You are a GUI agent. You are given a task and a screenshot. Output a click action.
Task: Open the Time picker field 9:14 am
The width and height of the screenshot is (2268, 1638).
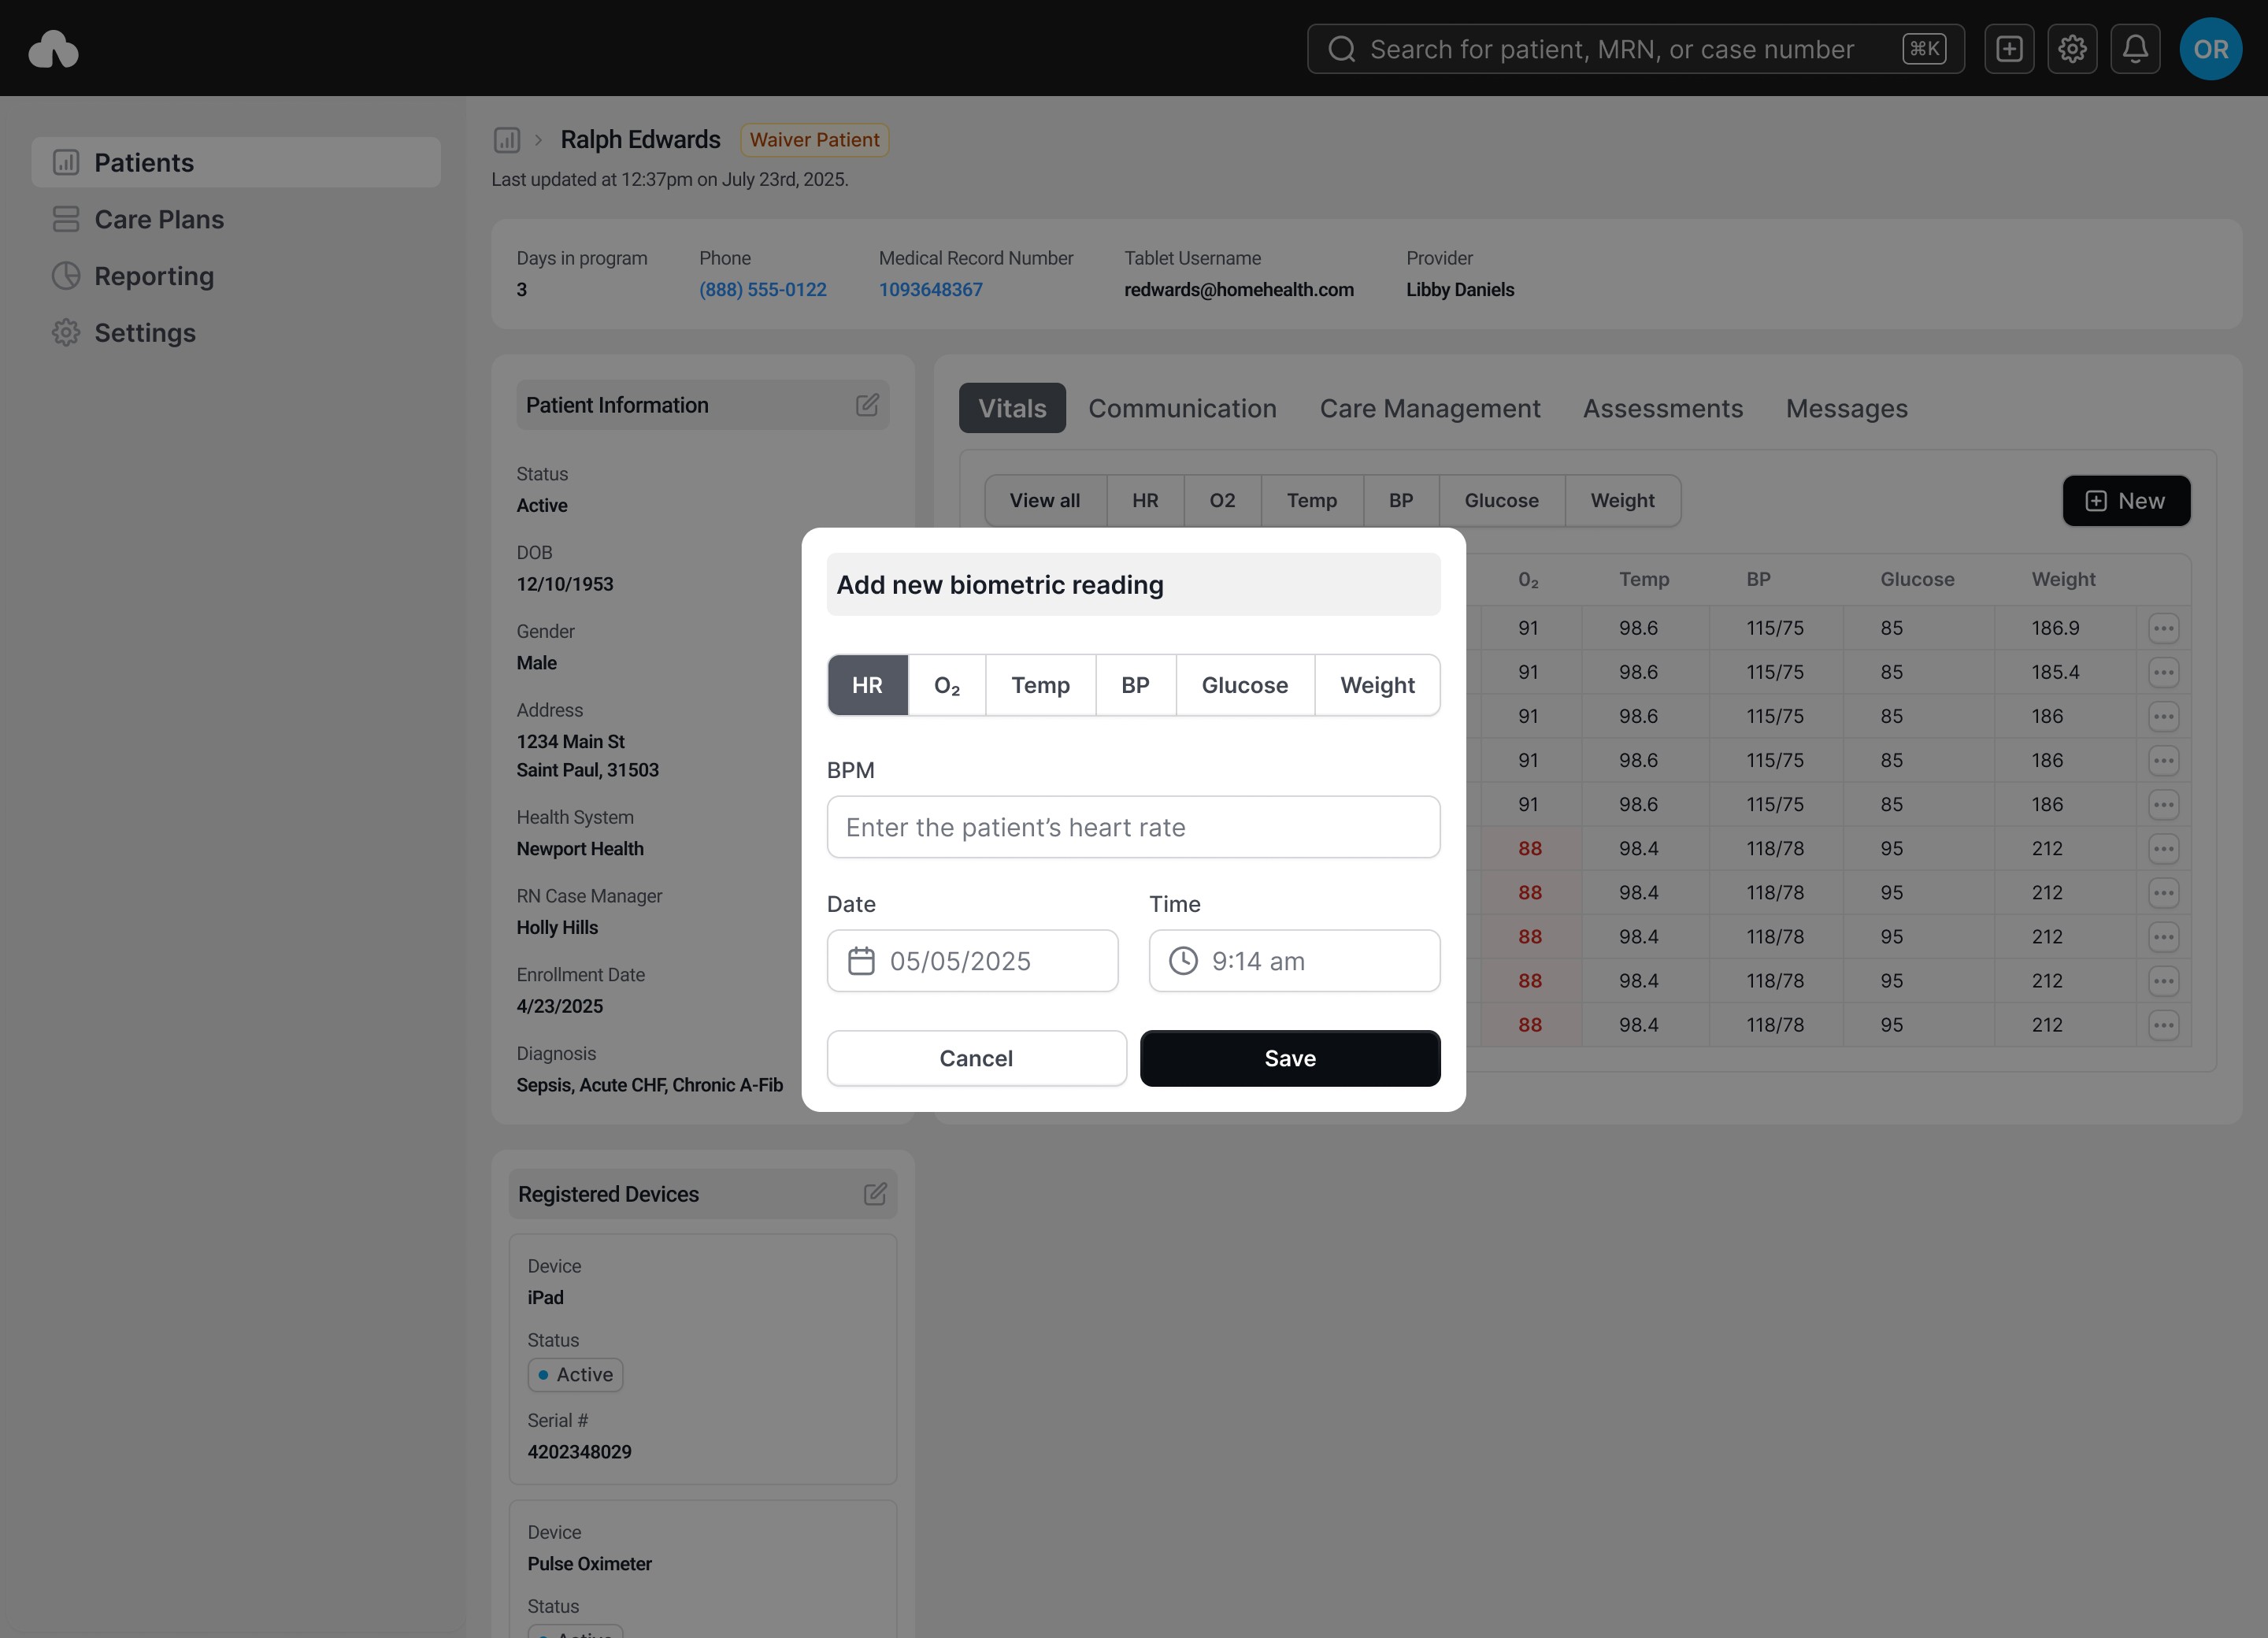1294,961
